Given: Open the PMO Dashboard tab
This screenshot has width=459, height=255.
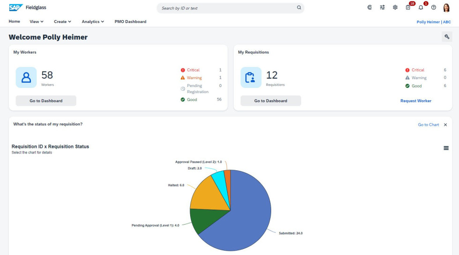Looking at the screenshot, I should [x=130, y=22].
